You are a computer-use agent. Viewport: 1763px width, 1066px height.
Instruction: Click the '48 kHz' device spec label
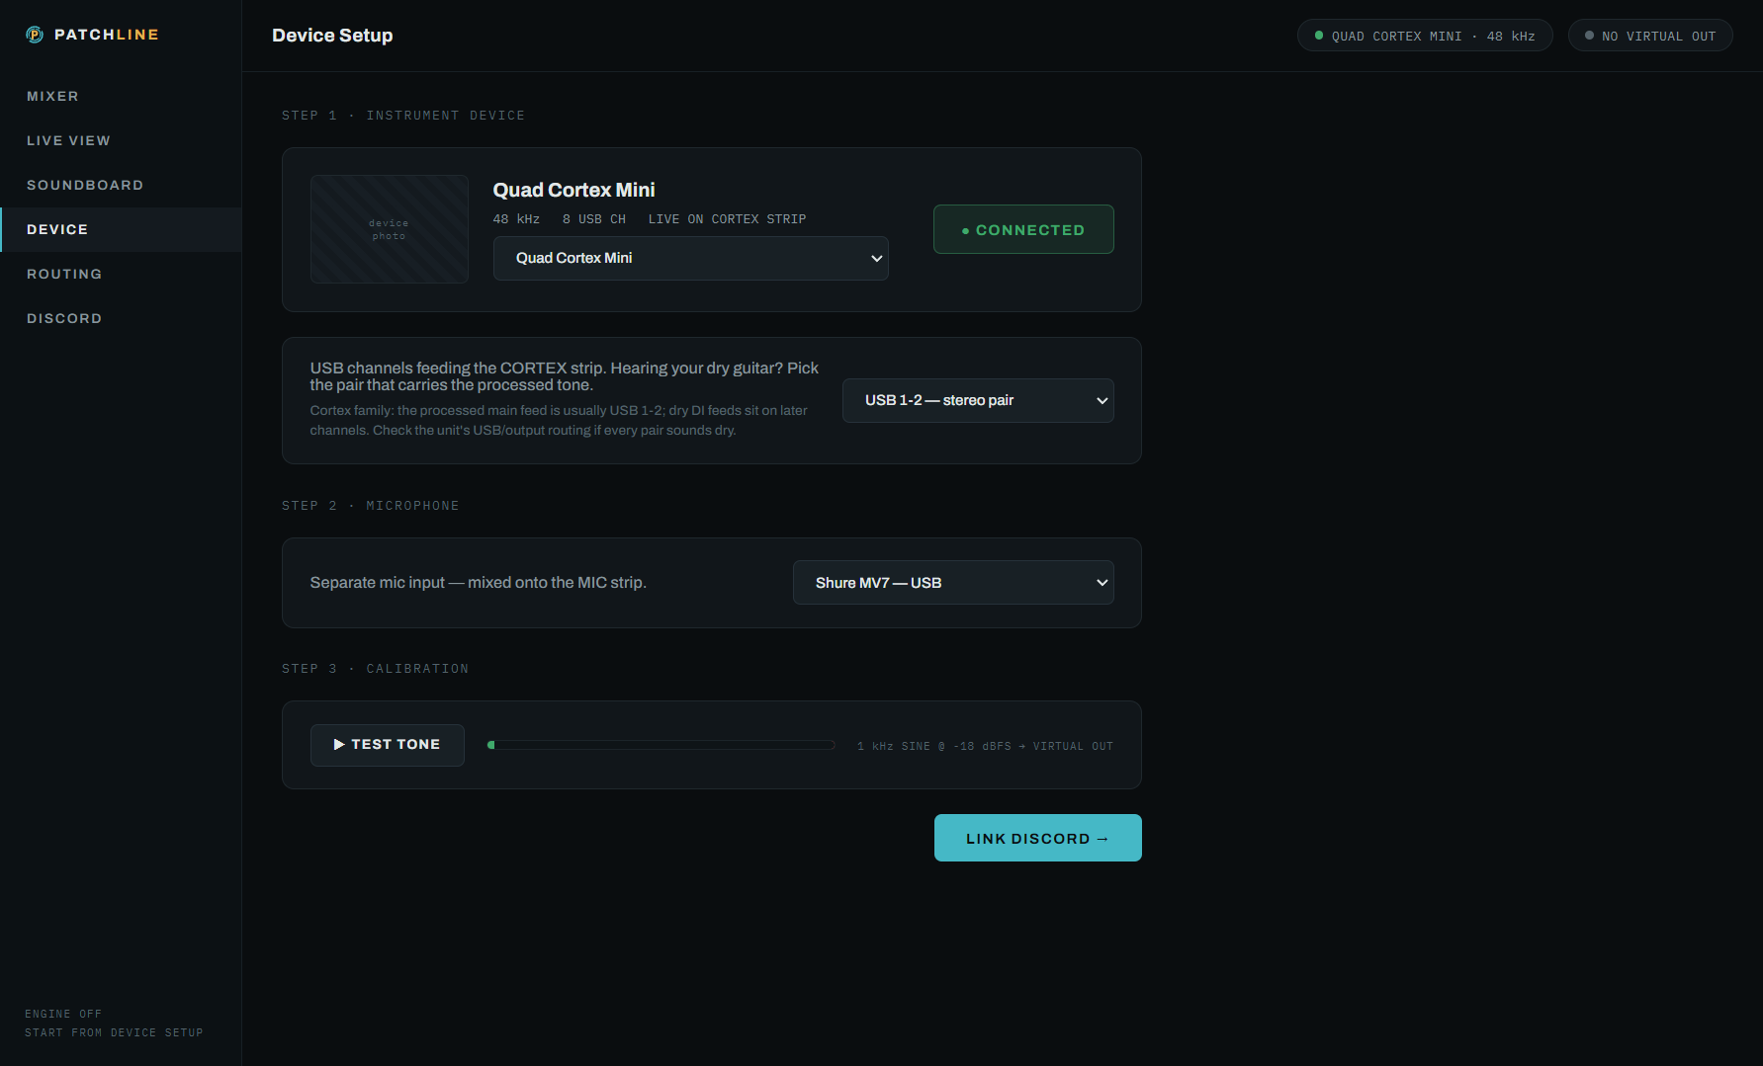click(516, 219)
